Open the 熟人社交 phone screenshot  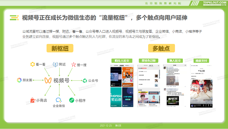tap(175, 86)
